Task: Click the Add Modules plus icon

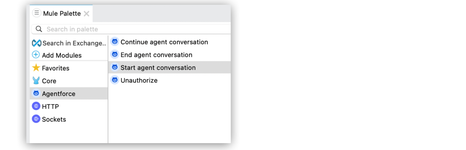Action: click(36, 55)
